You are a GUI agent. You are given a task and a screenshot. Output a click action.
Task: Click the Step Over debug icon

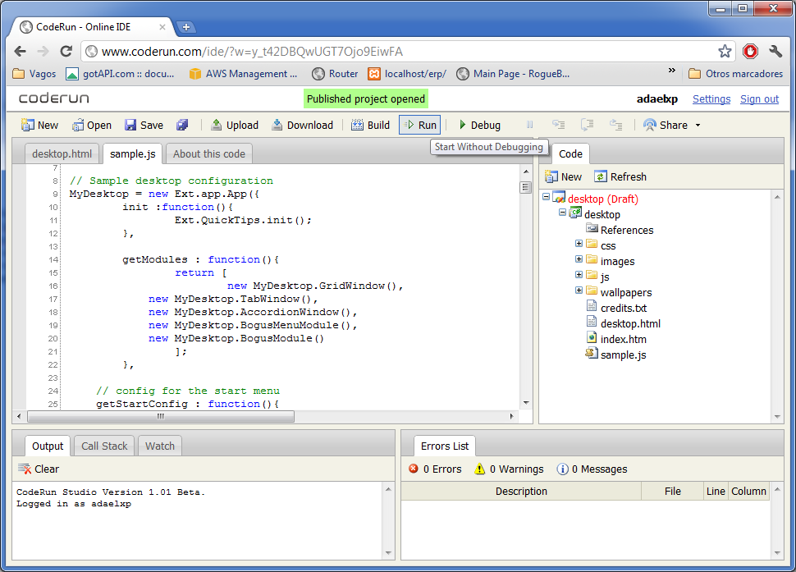coord(588,125)
